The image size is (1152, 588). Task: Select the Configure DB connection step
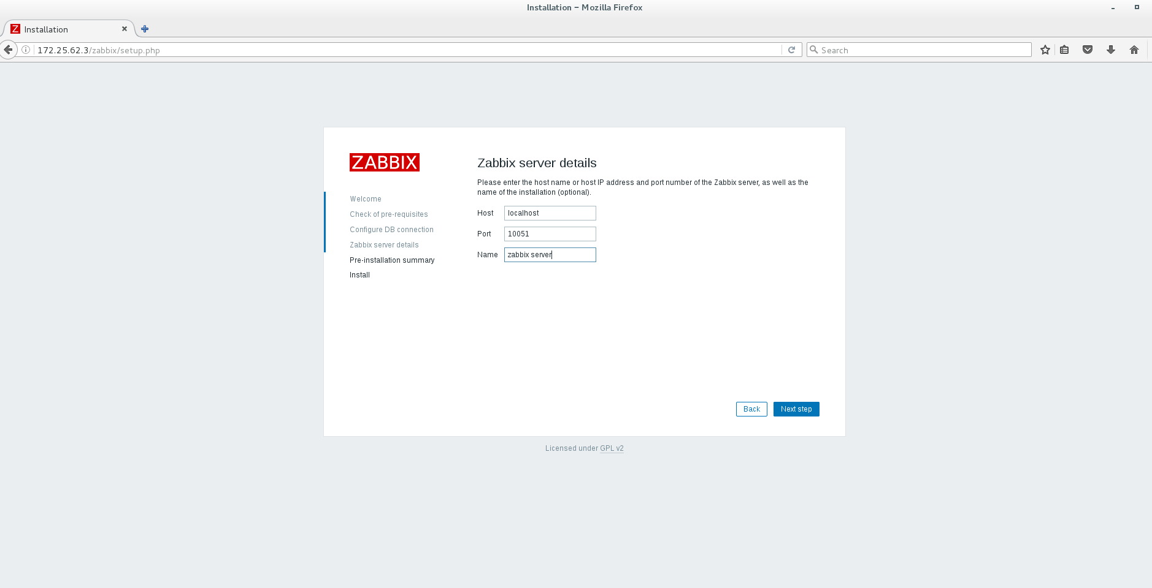(391, 229)
